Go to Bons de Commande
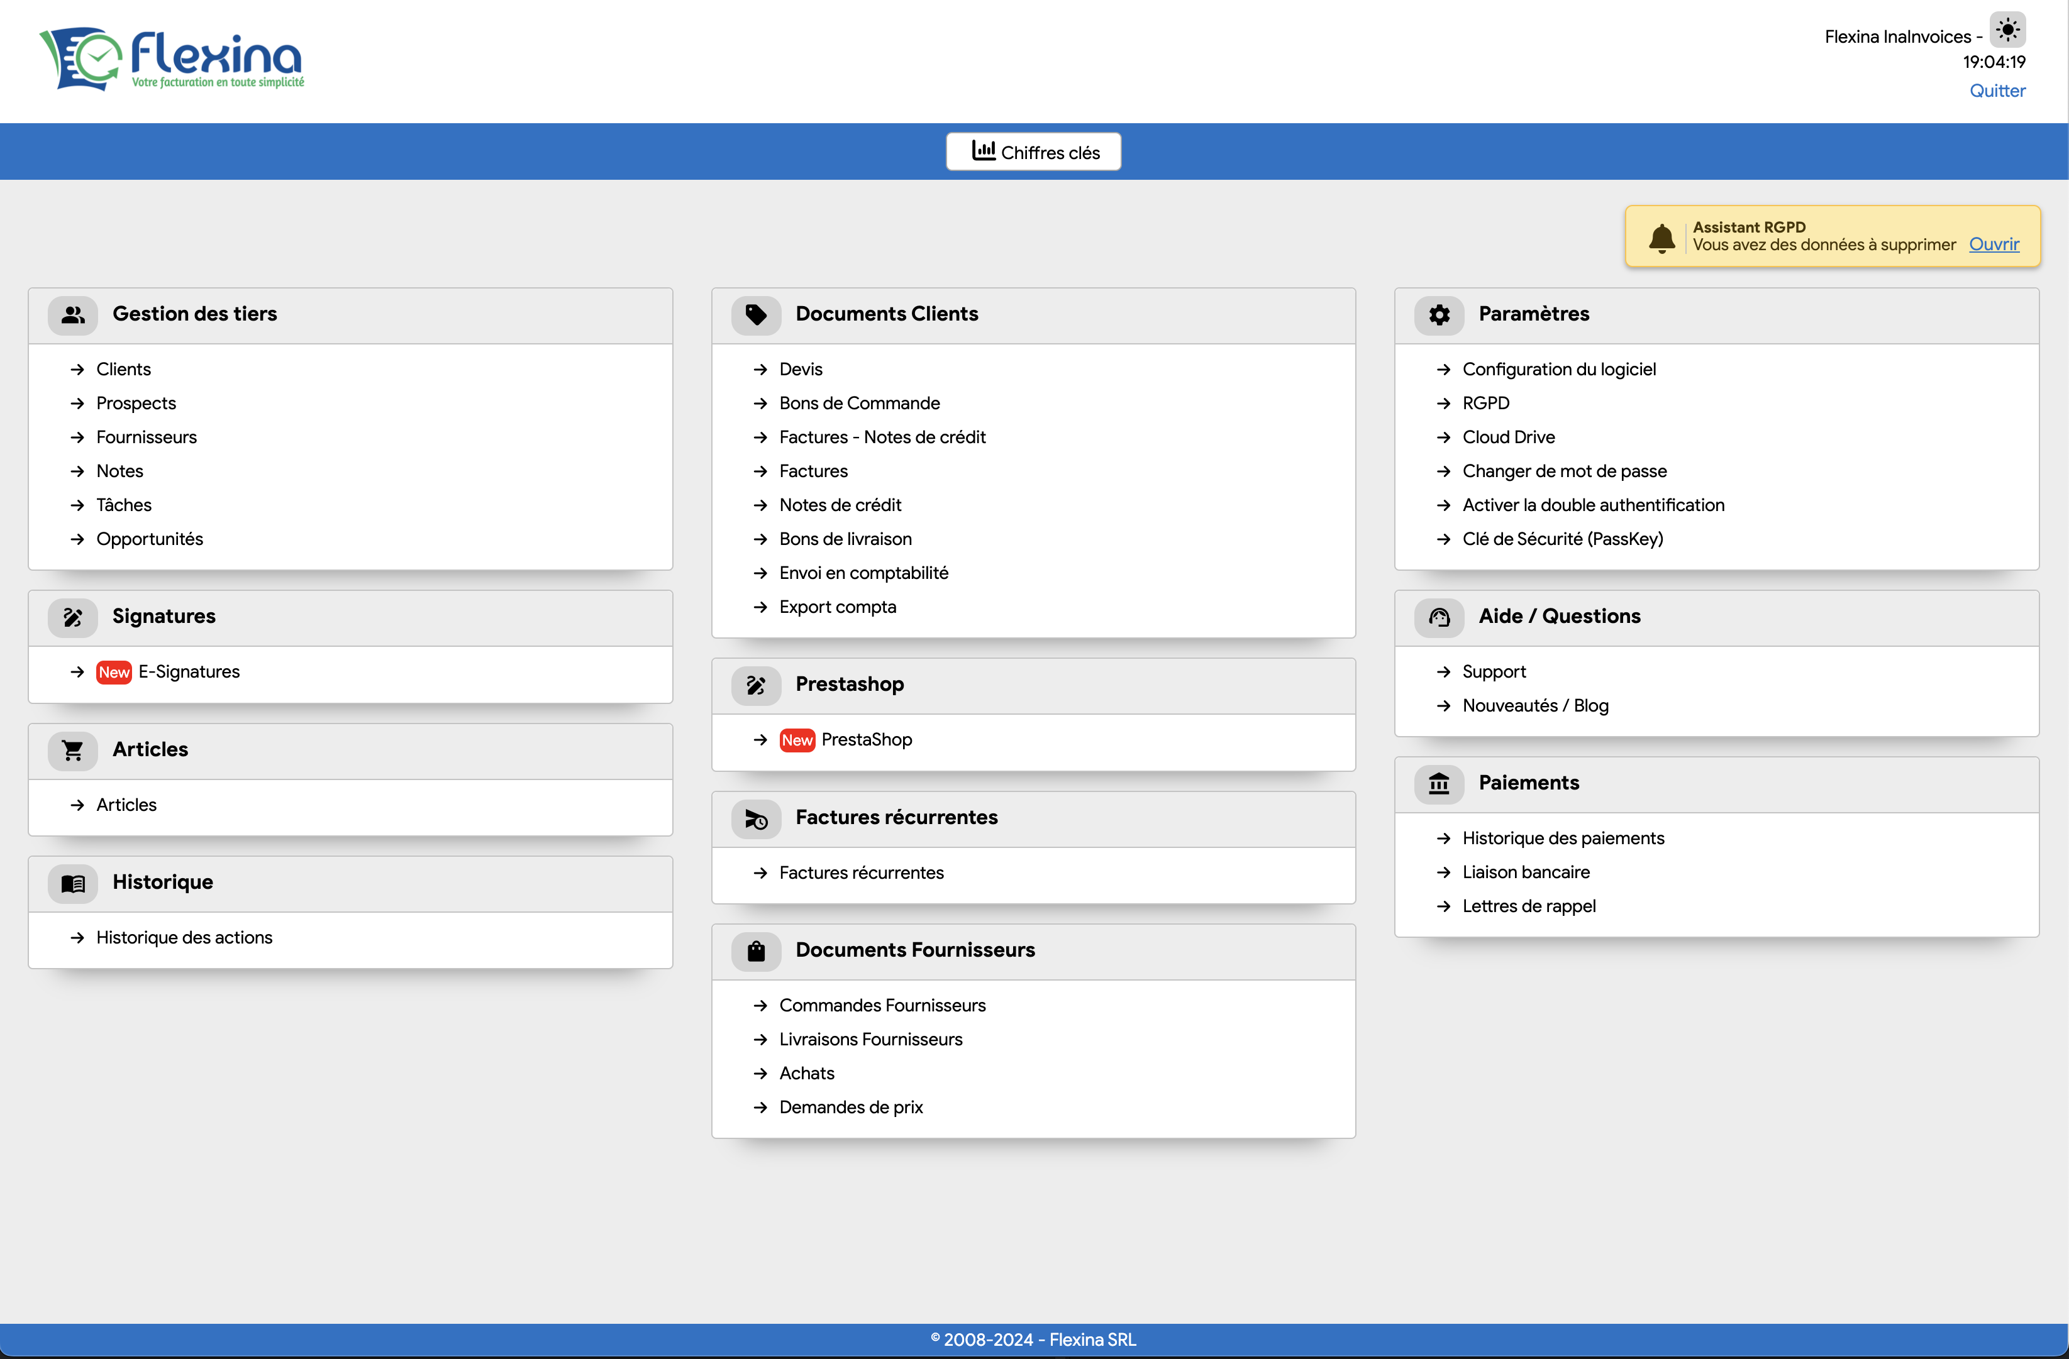This screenshot has width=2069, height=1359. (x=860, y=403)
